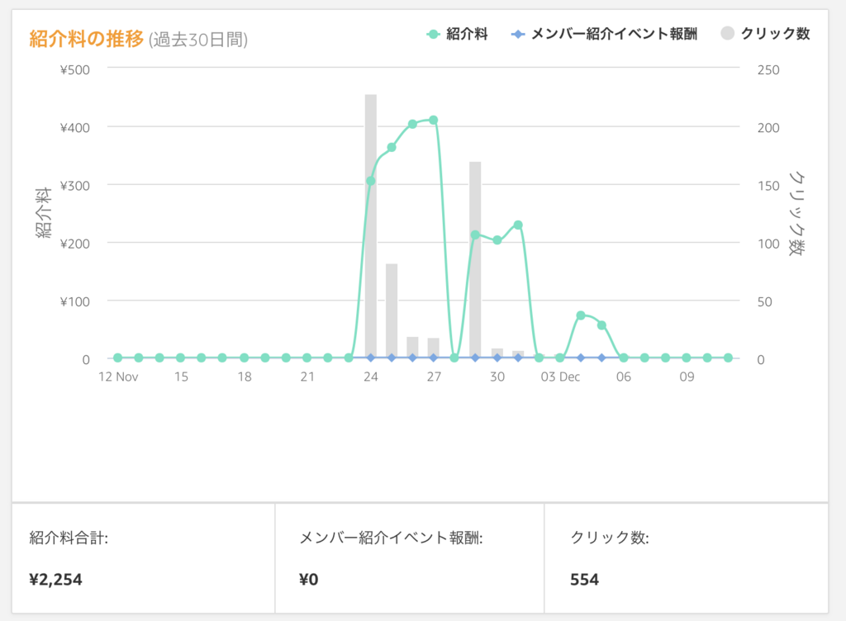Select the green point near ¥230 on Dec 1
The image size is (846, 621).
[518, 225]
